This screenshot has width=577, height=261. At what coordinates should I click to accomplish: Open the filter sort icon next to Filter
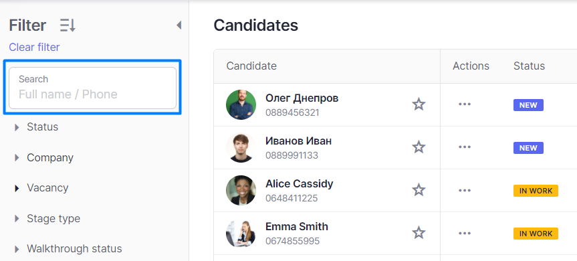click(x=68, y=25)
